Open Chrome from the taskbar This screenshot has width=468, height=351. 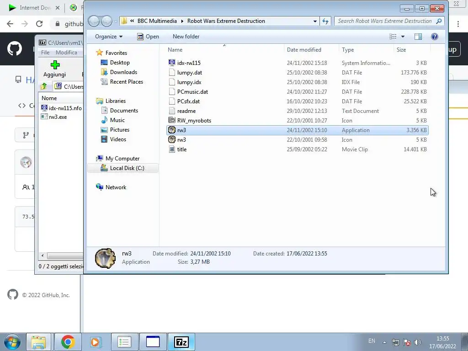click(x=68, y=342)
